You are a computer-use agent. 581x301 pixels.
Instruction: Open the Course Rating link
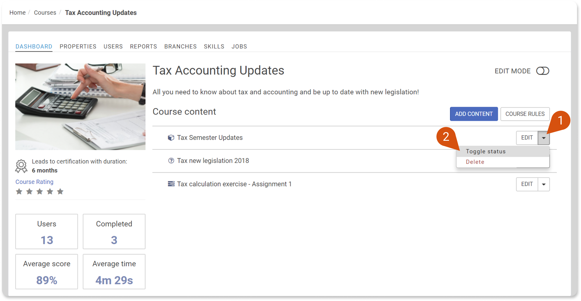(x=34, y=182)
